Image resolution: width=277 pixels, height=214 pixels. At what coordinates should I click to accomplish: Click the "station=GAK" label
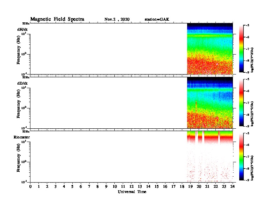coord(157,19)
